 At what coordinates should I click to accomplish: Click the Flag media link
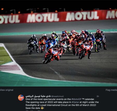click(111, 90)
